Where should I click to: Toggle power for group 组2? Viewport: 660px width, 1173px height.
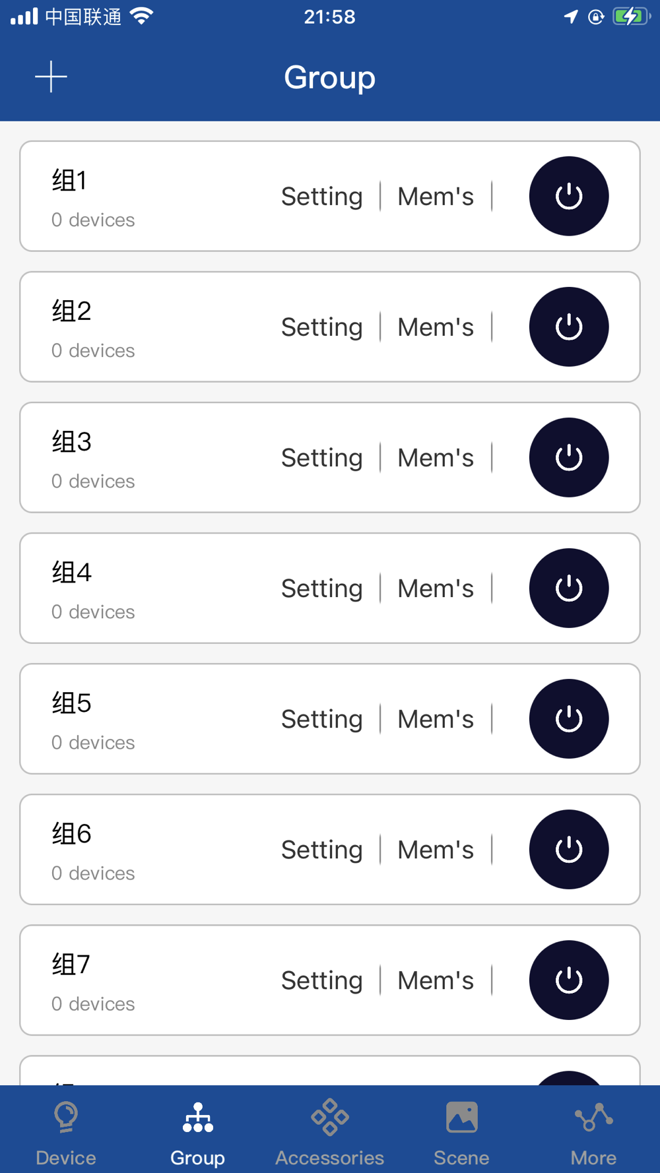569,327
